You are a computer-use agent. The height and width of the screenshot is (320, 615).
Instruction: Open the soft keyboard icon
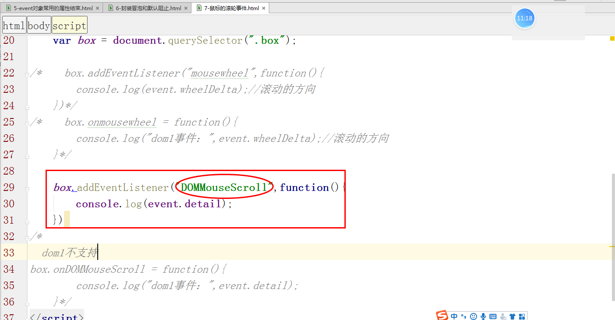[x=493, y=316]
